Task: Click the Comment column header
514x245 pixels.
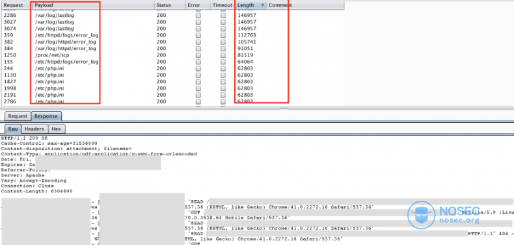Action: click(x=305, y=5)
